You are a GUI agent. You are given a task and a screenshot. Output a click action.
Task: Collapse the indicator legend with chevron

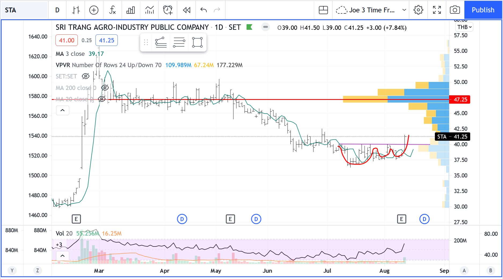(x=63, y=110)
